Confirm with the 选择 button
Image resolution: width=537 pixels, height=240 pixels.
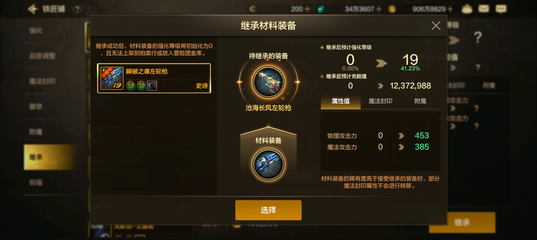click(268, 210)
